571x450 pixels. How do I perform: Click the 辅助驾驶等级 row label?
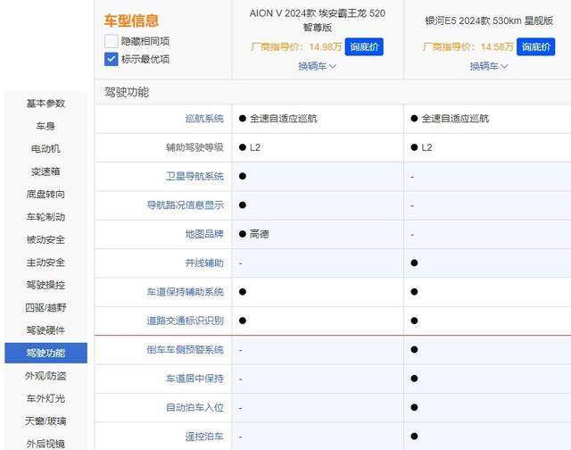point(194,147)
